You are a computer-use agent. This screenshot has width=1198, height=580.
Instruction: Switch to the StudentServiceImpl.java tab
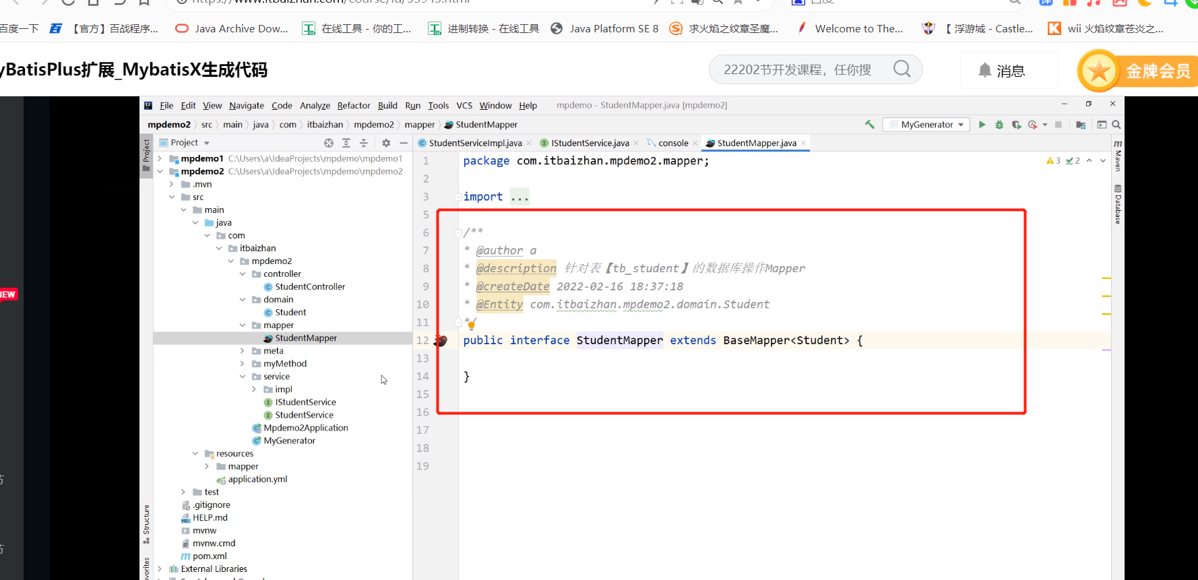[475, 143]
